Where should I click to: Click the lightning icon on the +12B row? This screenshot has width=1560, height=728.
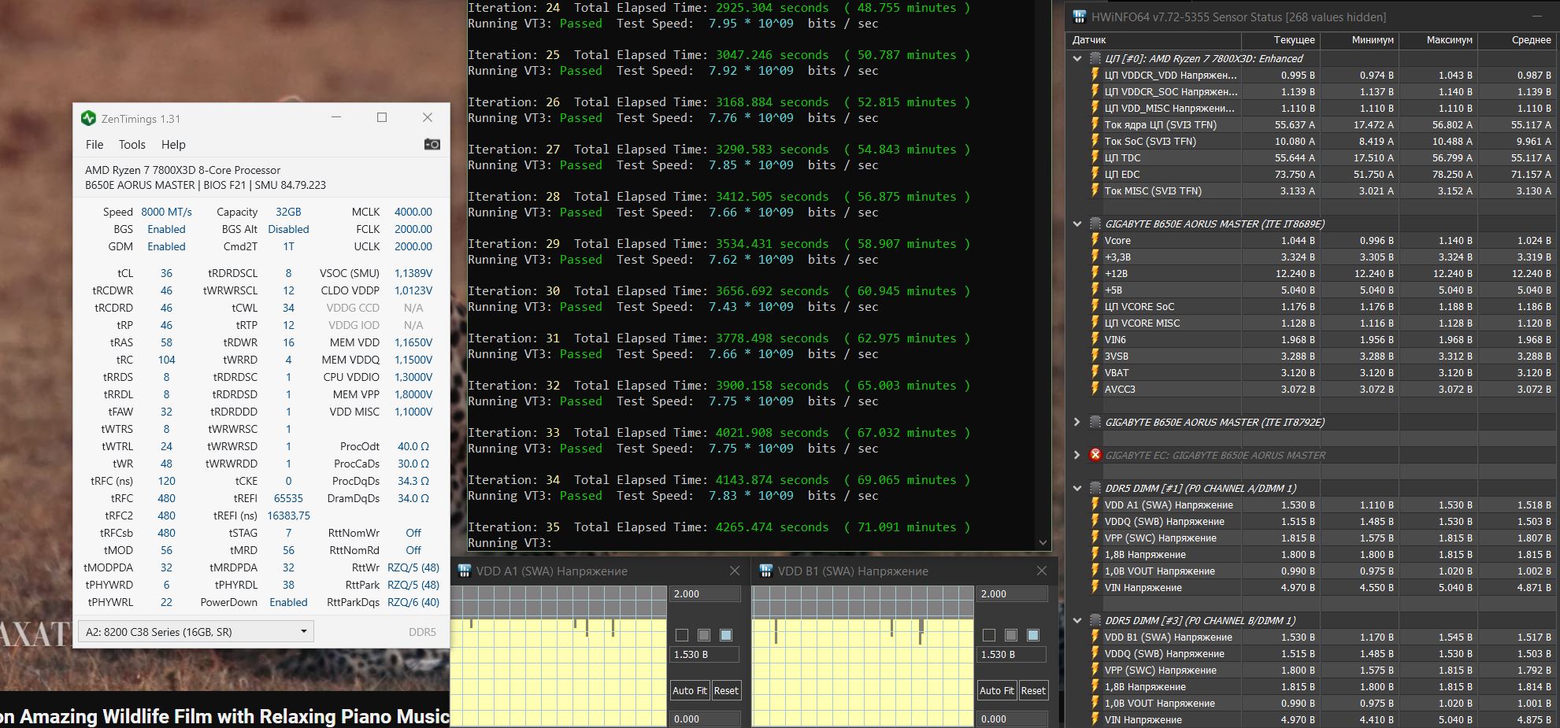[1095, 273]
